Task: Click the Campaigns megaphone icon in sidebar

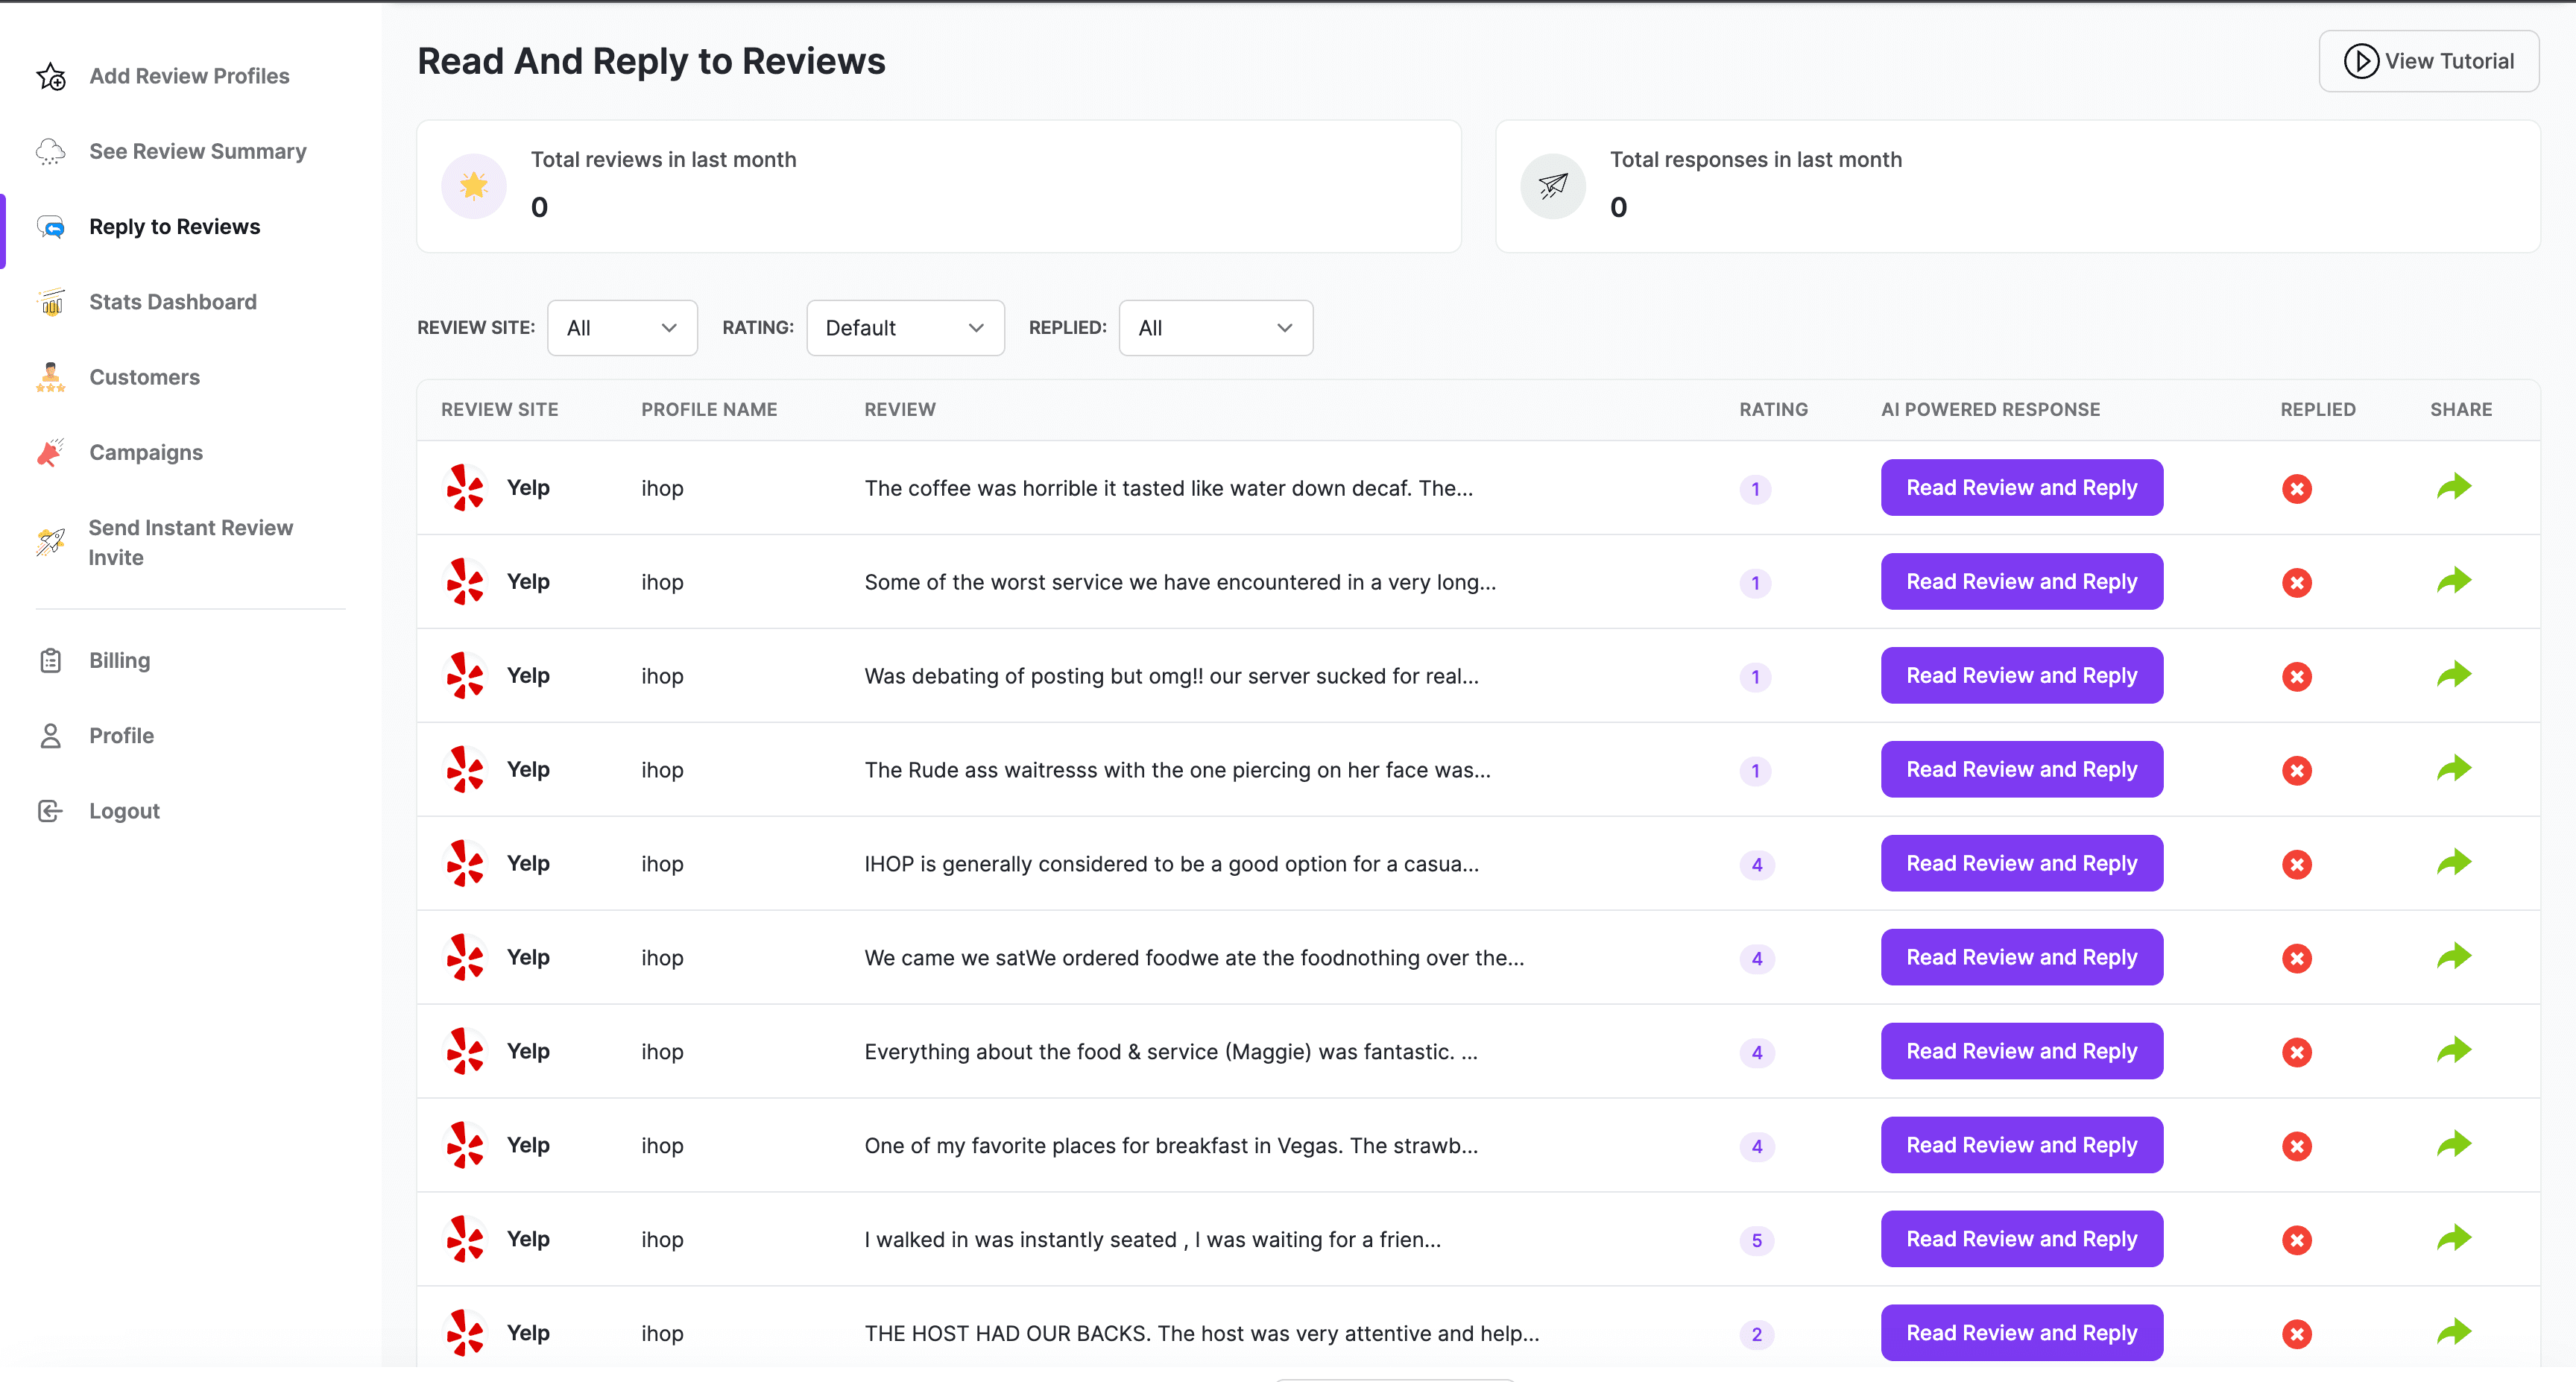Action: point(51,453)
